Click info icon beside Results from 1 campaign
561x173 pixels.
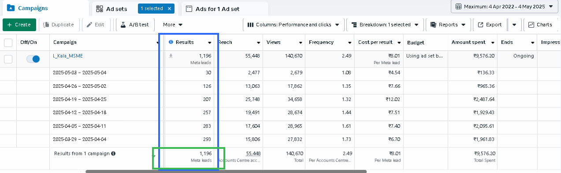[113, 154]
